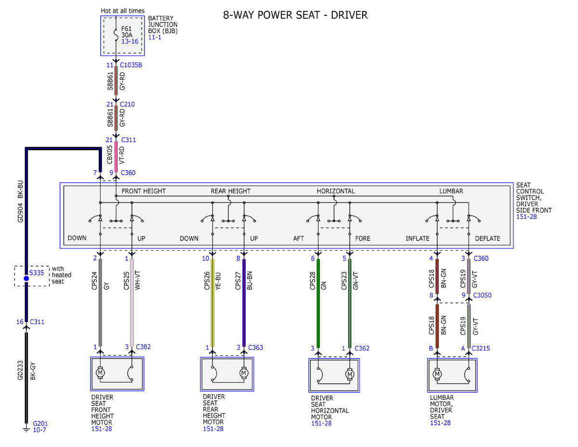
Task: Click the horizontal FORE switch contact
Action: click(354, 219)
